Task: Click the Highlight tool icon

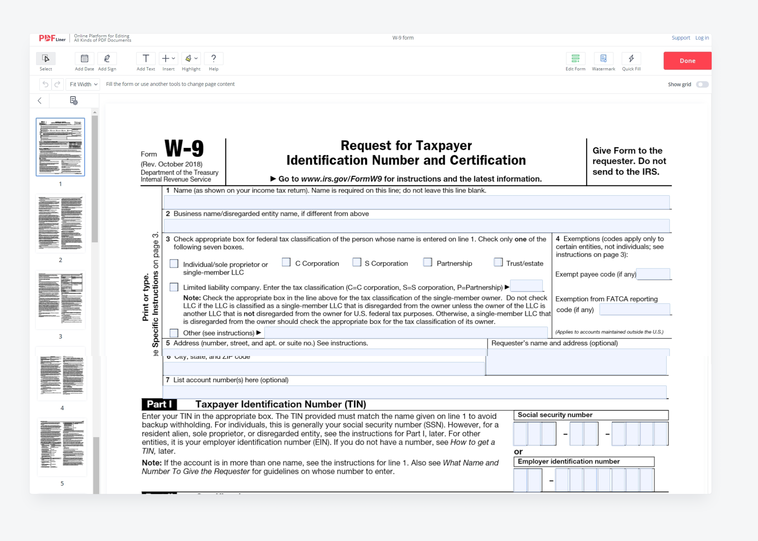Action: click(x=188, y=59)
